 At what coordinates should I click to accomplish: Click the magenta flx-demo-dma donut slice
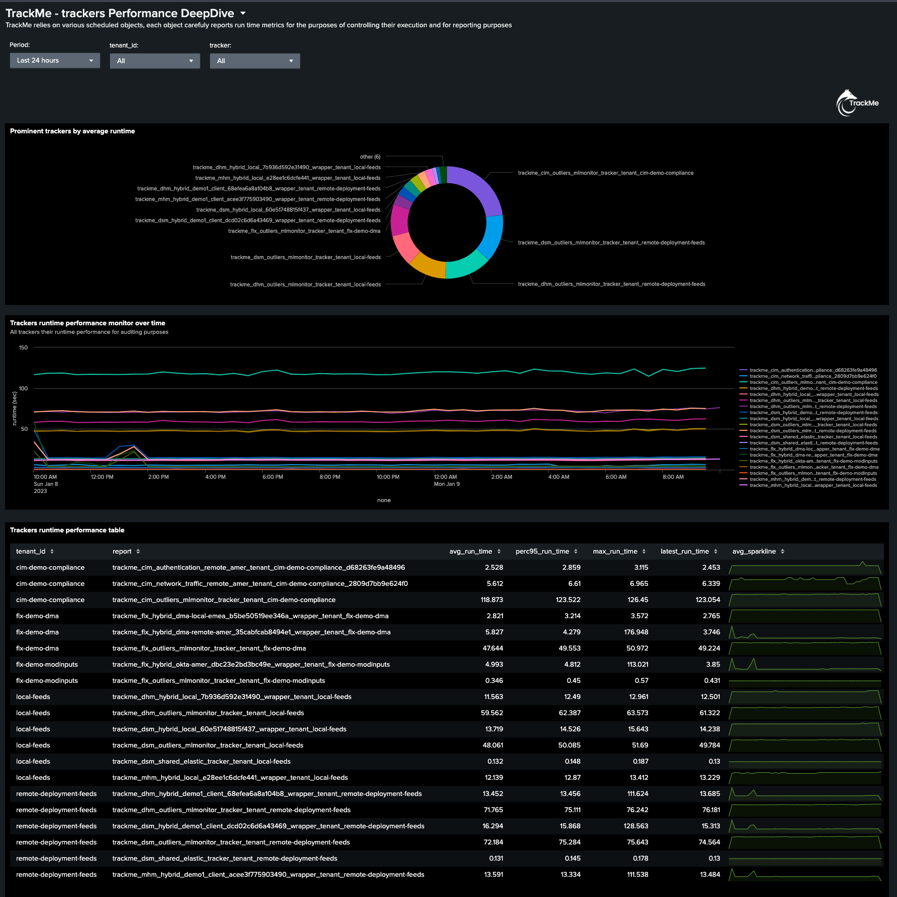(x=400, y=220)
